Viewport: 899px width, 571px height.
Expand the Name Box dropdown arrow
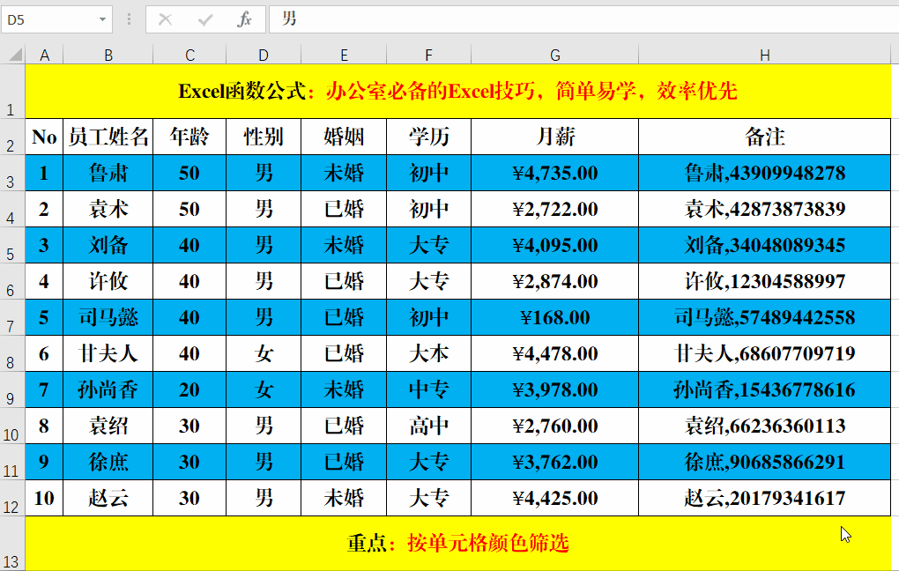click(102, 19)
